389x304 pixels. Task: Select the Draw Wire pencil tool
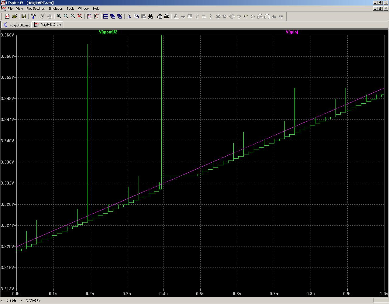point(176,16)
